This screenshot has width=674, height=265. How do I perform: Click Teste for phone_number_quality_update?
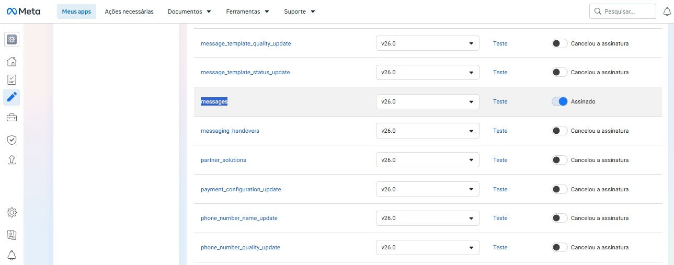(x=500, y=247)
